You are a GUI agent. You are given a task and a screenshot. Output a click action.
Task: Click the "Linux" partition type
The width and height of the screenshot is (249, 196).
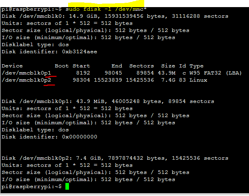click(x=198, y=80)
